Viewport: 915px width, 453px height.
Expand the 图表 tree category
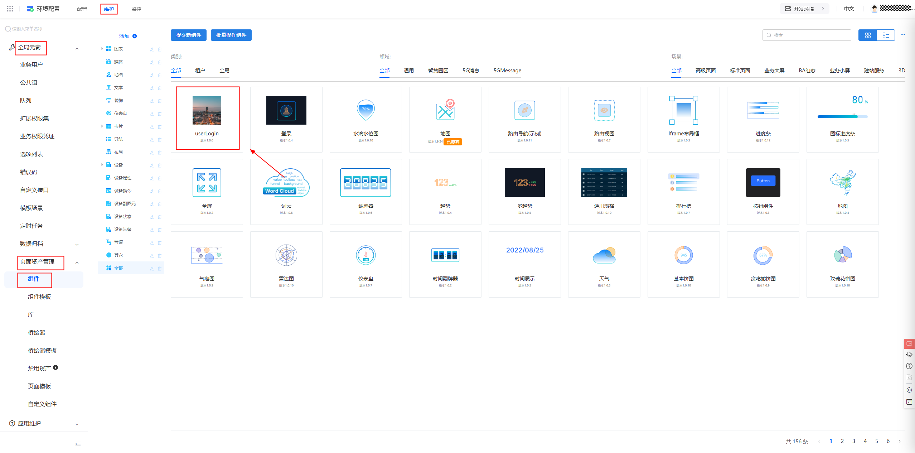102,49
